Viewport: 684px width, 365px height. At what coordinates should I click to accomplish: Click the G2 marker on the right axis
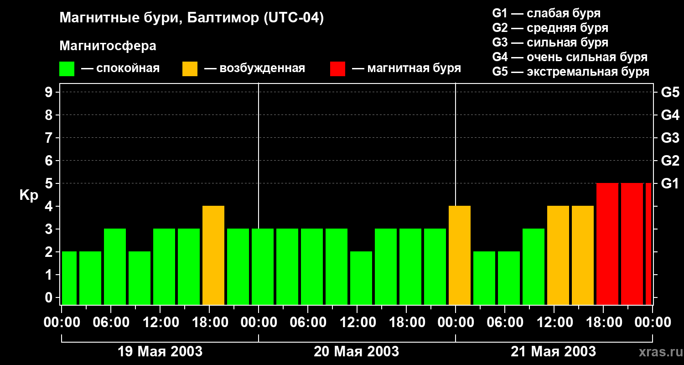[x=670, y=161]
